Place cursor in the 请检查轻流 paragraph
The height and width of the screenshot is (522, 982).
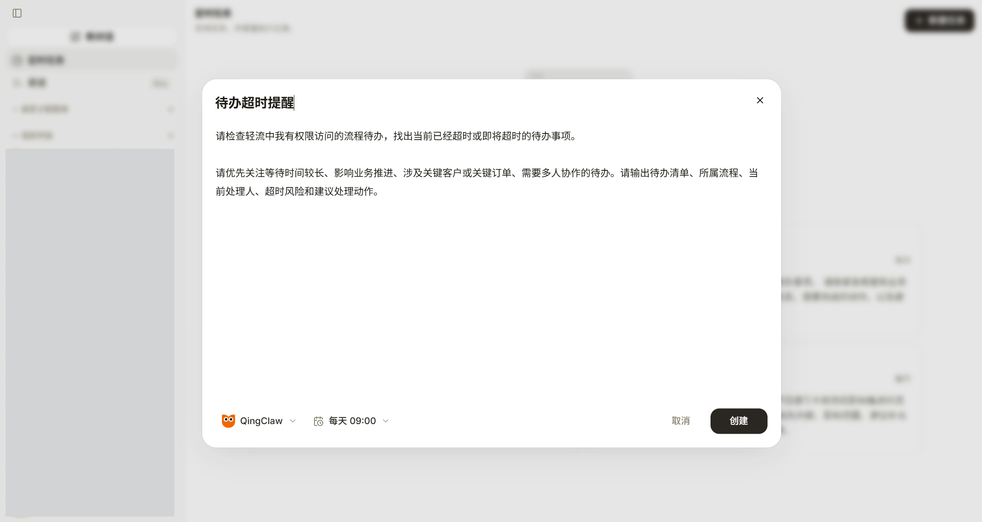[x=396, y=136]
